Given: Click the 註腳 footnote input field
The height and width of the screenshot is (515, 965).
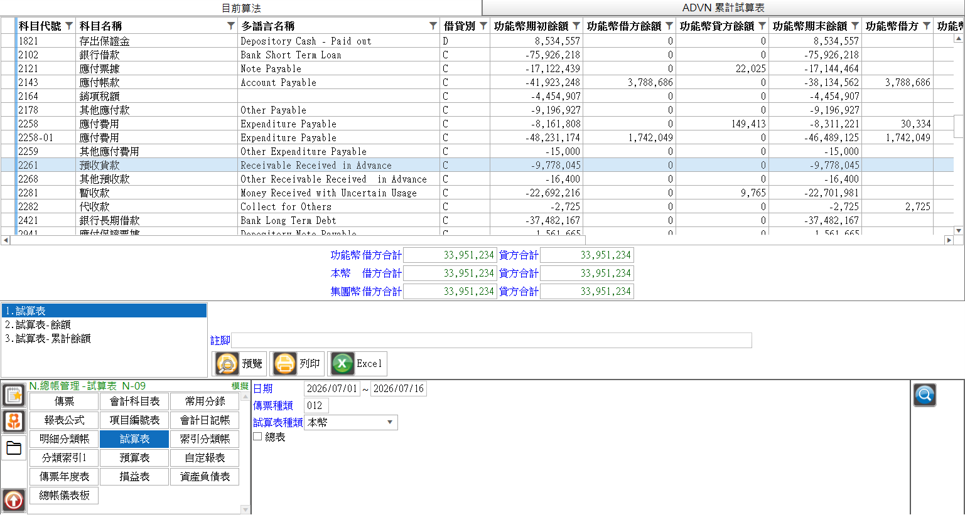Looking at the screenshot, I should point(492,340).
